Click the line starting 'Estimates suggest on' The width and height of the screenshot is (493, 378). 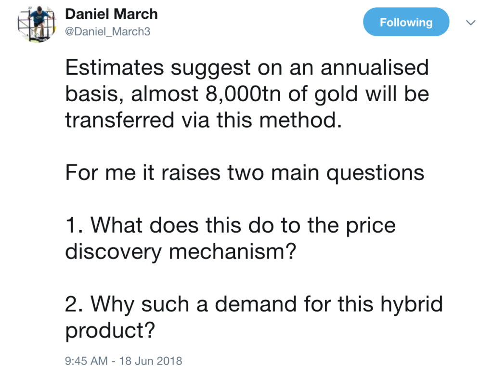pyautogui.click(x=247, y=68)
